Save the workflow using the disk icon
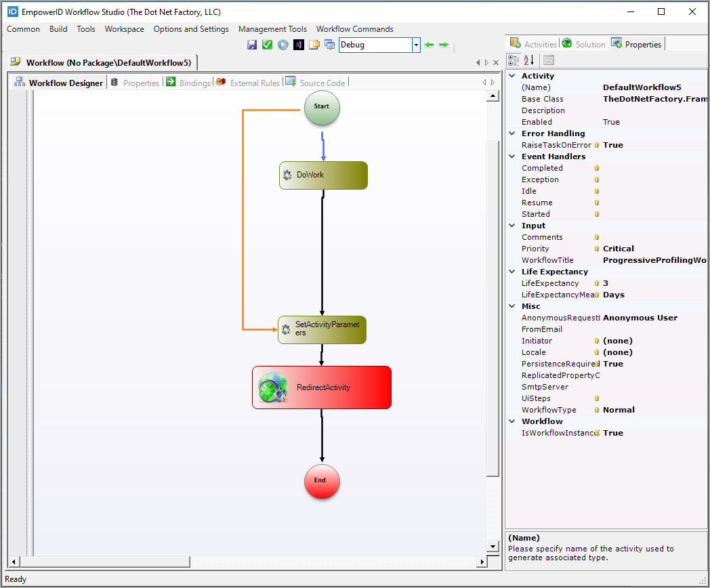Viewport: 710px width, 588px height. click(252, 45)
